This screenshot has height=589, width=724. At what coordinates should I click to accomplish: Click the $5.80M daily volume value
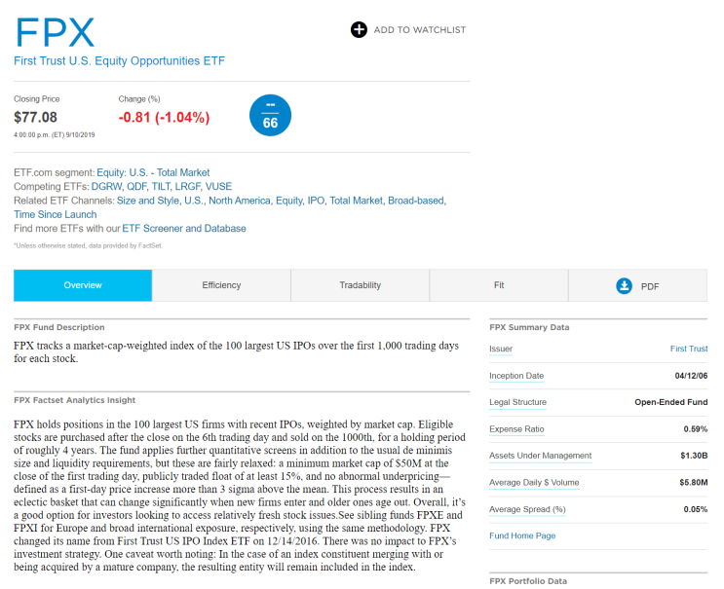tap(693, 483)
